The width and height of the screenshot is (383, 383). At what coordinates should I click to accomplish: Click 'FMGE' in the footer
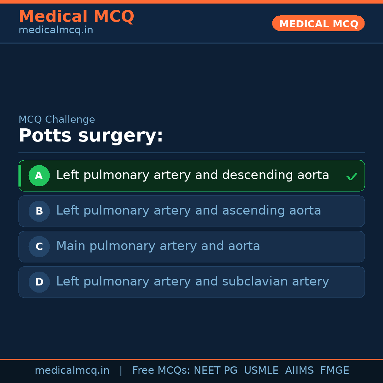pos(334,371)
